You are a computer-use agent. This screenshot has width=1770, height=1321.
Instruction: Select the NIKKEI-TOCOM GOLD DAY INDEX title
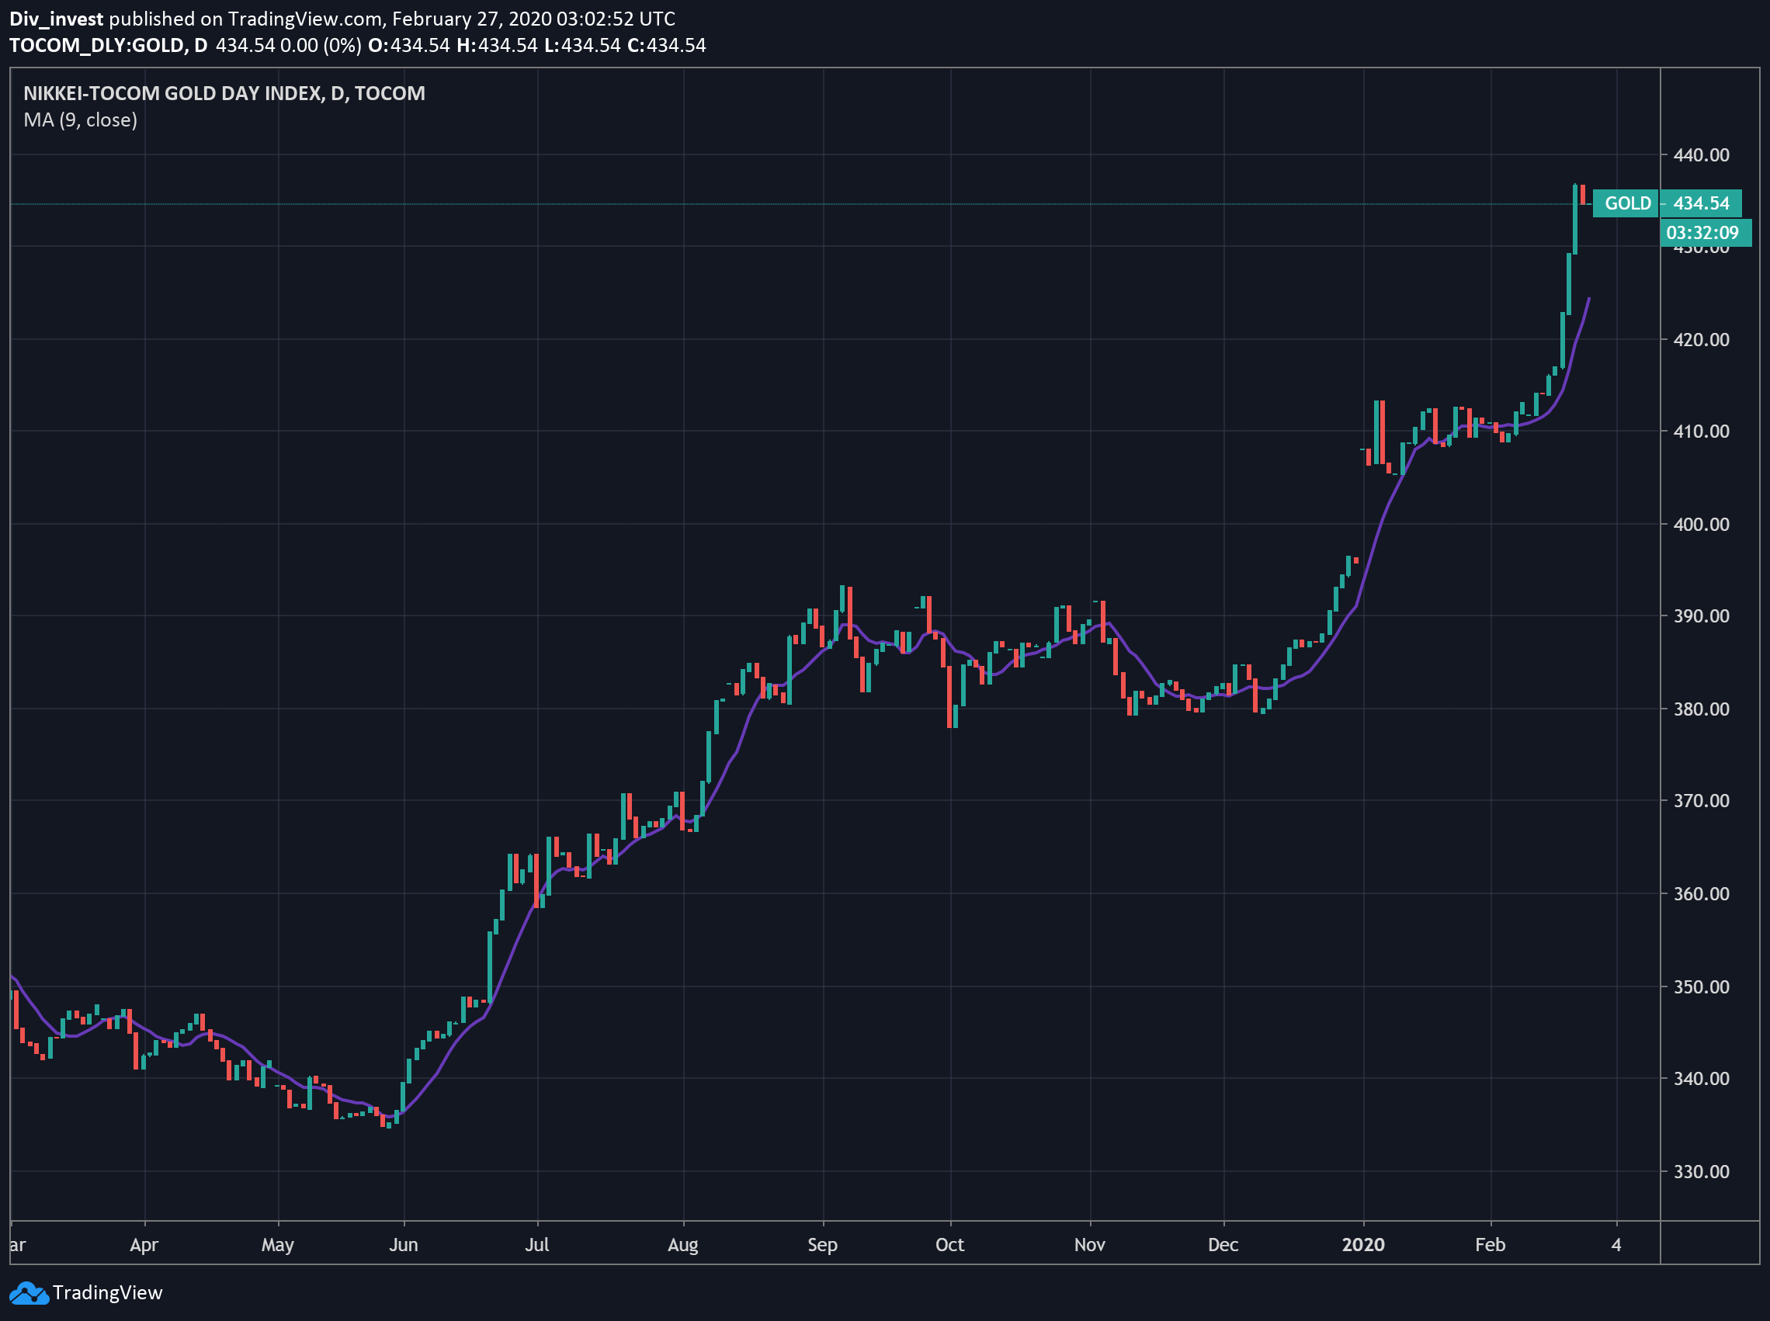pyautogui.click(x=224, y=94)
